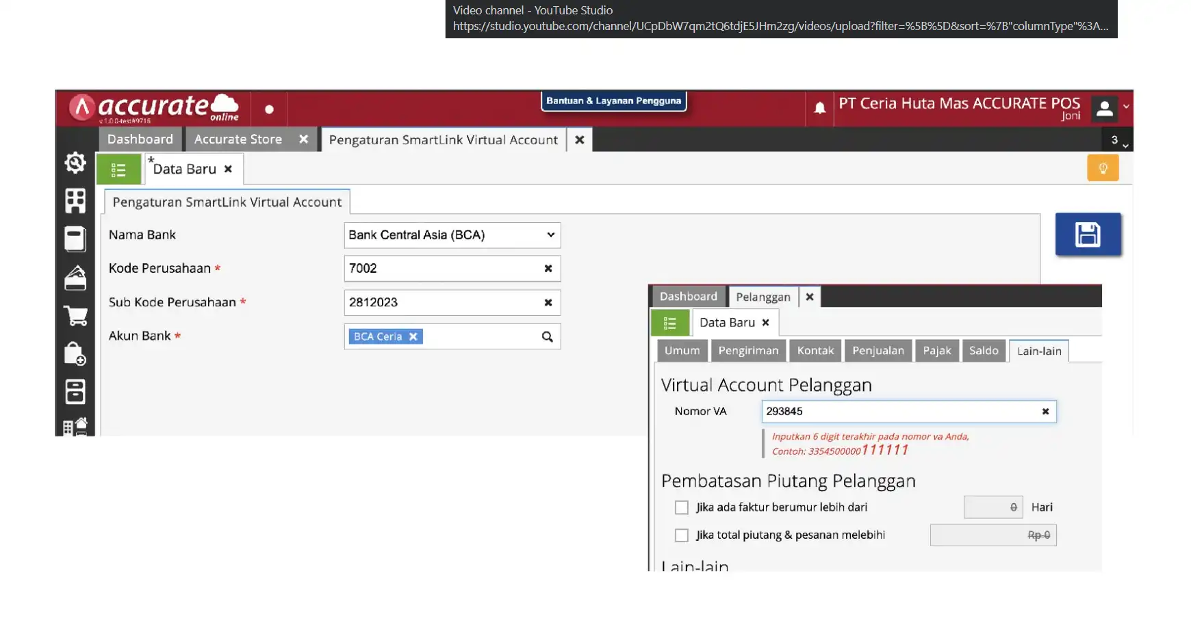1191x629 pixels.
Task: Open the Lain-lain tab
Action: point(1039,351)
